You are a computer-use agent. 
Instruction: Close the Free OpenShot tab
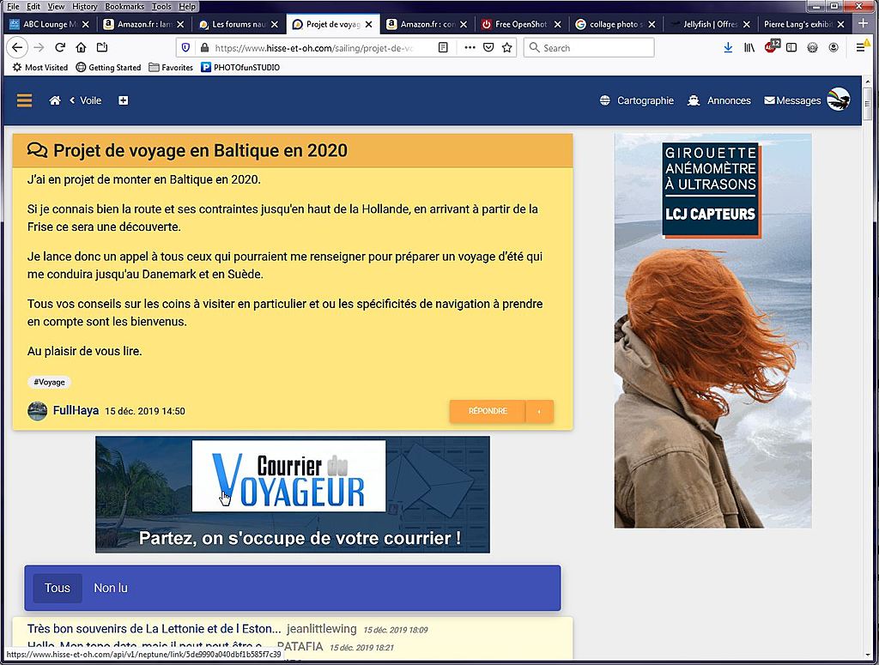(558, 25)
